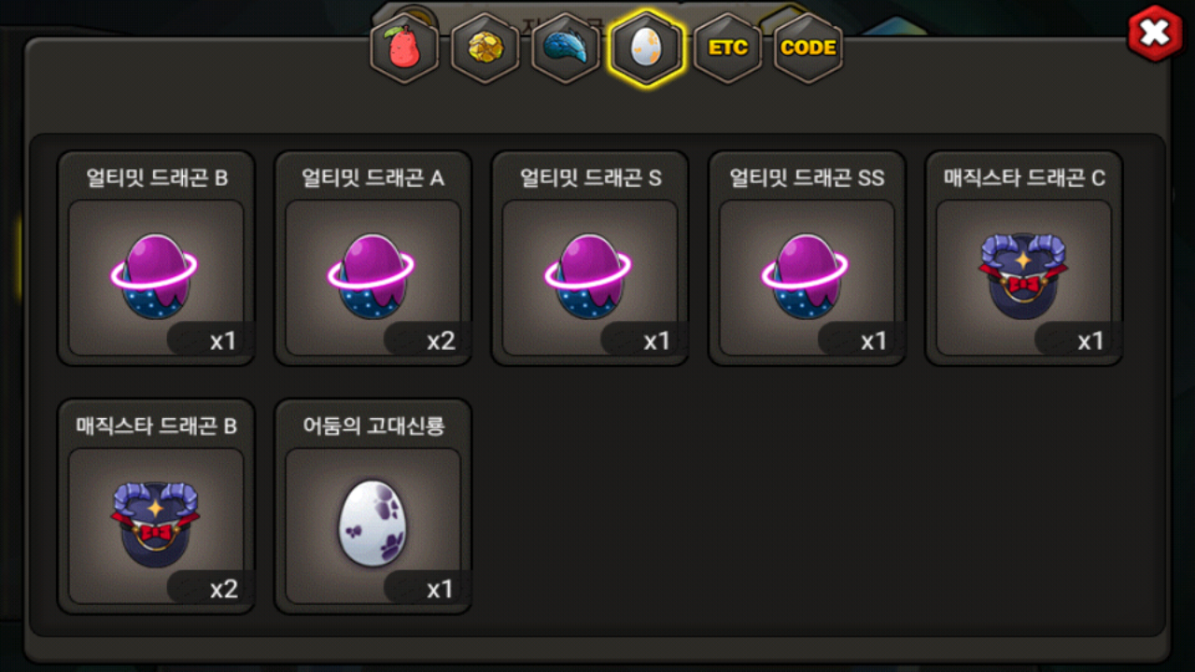The width and height of the screenshot is (1195, 672).
Task: Select the 매직스타 드래곤 B egg icon
Action: click(156, 524)
